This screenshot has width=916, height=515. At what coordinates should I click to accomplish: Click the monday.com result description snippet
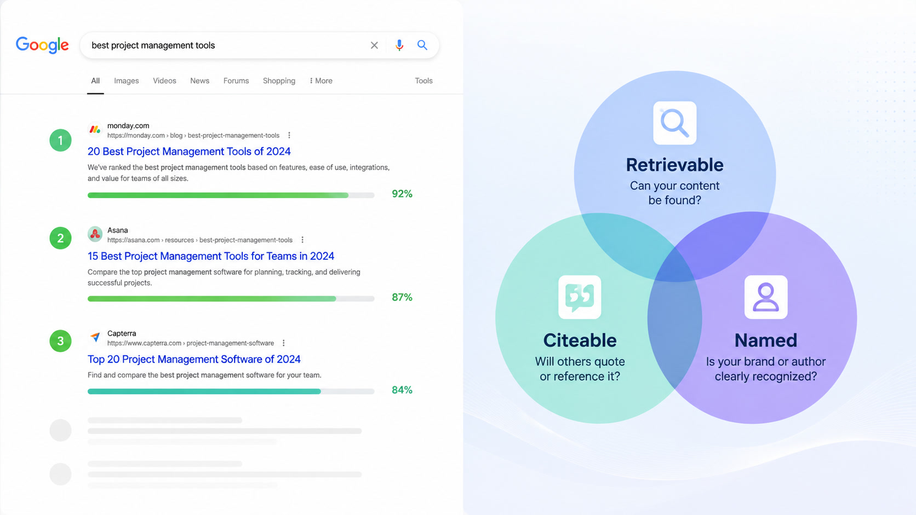tap(239, 173)
